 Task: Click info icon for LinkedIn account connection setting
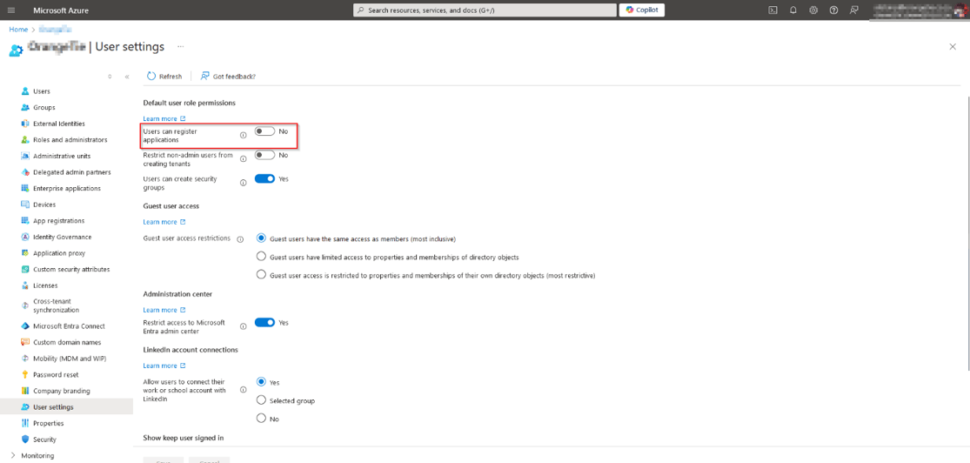pyautogui.click(x=243, y=390)
